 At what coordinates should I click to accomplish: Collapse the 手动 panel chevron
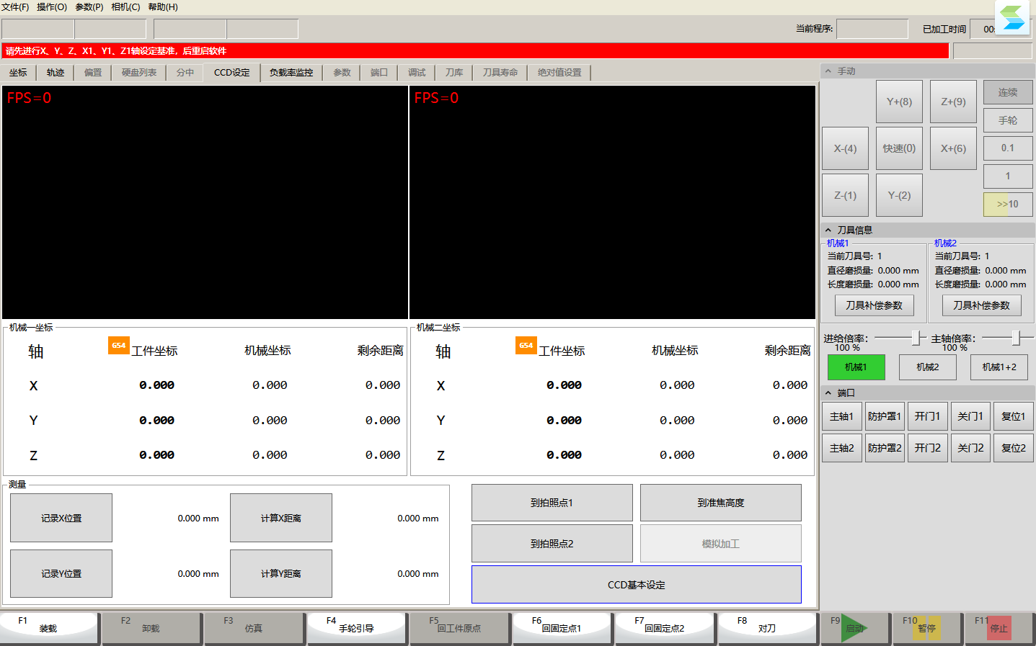(828, 71)
